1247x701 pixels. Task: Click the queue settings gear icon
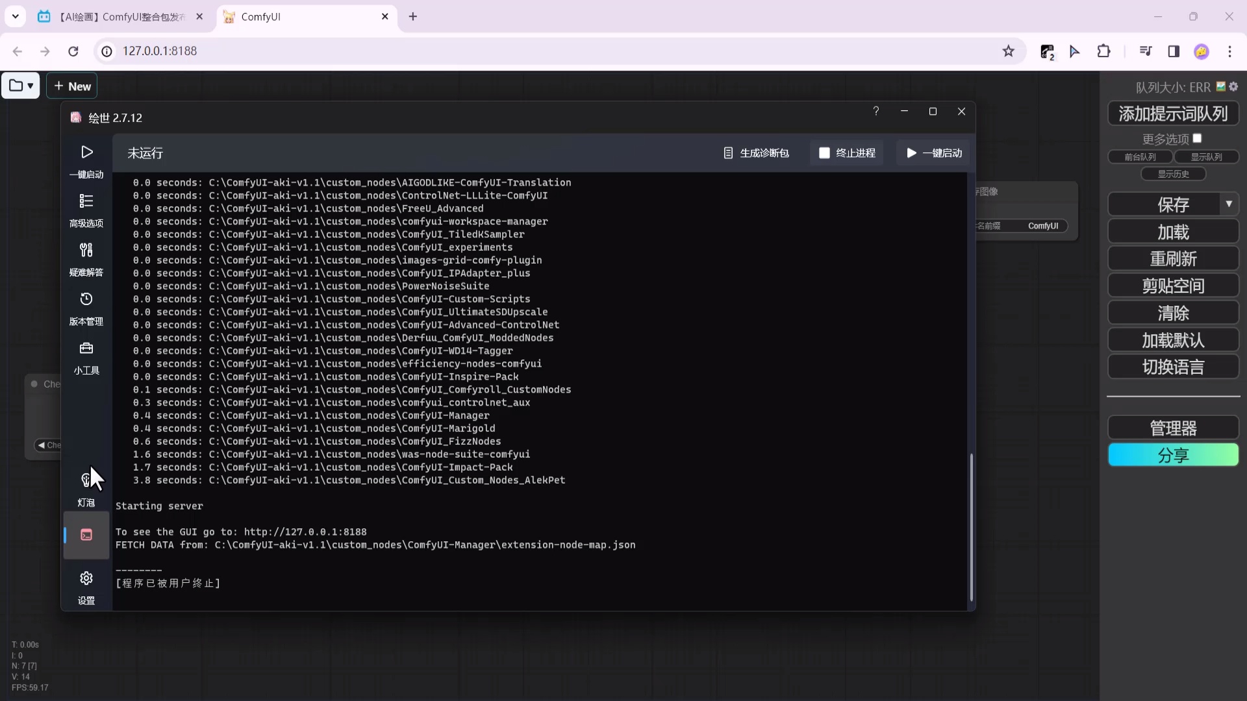click(x=1233, y=86)
